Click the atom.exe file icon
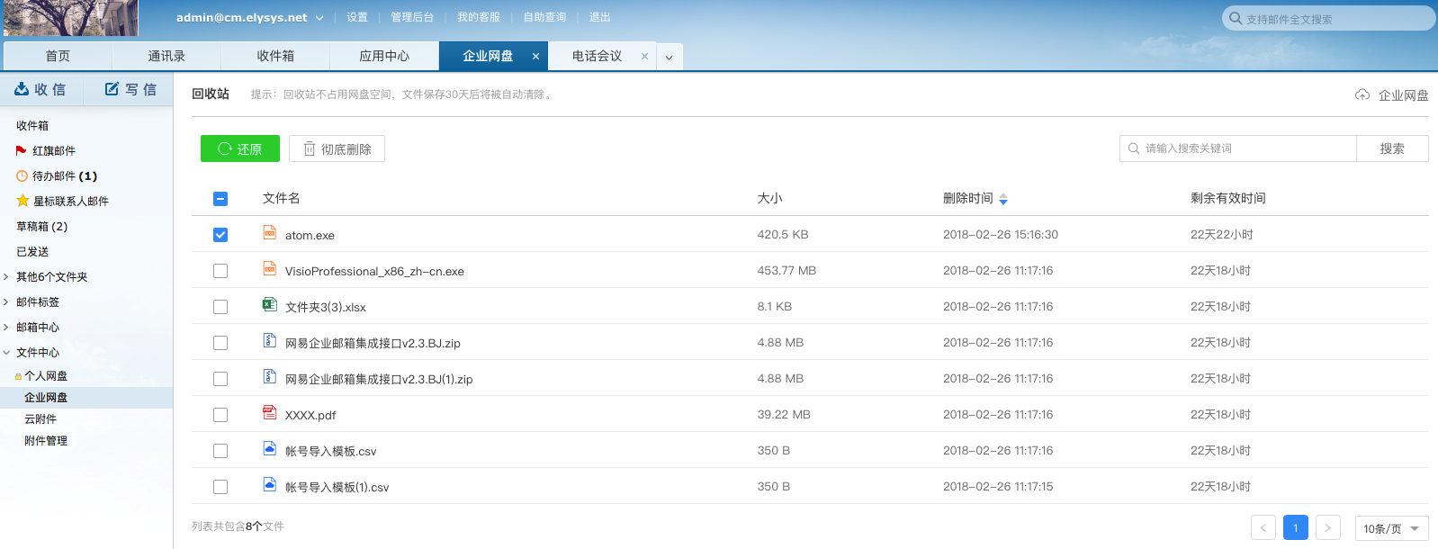The height and width of the screenshot is (549, 1438). point(269,232)
